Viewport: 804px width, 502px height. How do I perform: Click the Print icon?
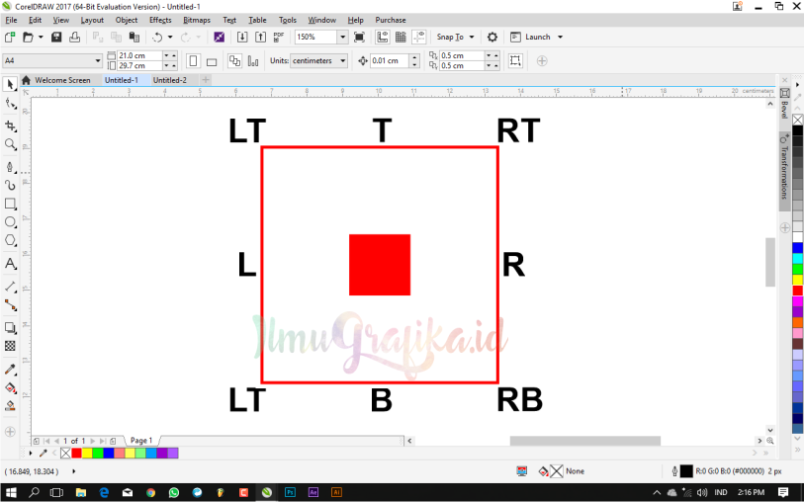[74, 37]
